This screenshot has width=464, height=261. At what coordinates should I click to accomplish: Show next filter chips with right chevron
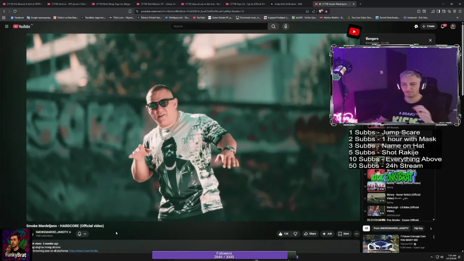[x=431, y=228]
